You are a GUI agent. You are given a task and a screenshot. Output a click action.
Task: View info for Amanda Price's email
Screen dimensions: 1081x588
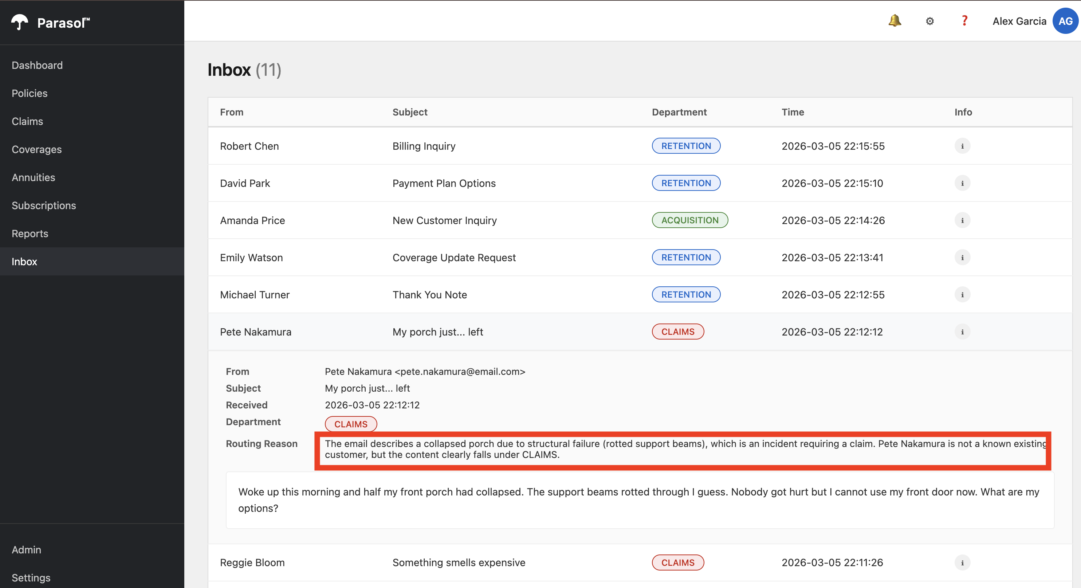(963, 220)
